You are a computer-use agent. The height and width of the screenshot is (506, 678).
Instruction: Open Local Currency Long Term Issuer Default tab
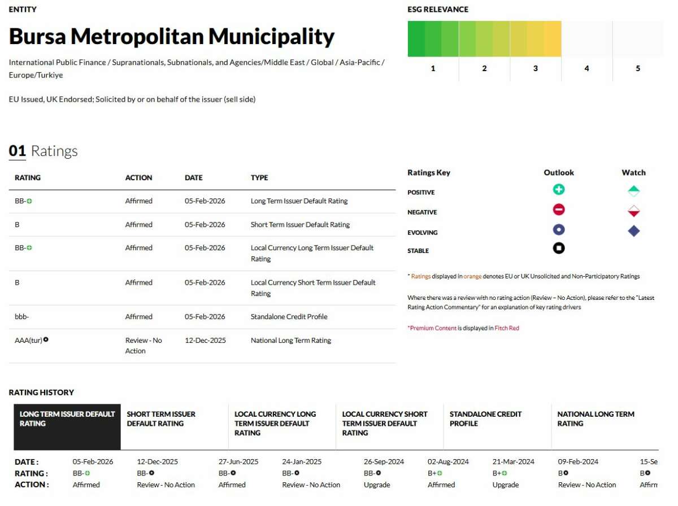[x=275, y=424]
